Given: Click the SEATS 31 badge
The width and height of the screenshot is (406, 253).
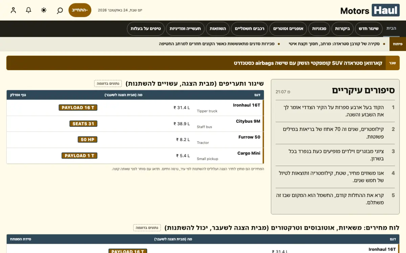Looking at the screenshot, I should point(83,124).
